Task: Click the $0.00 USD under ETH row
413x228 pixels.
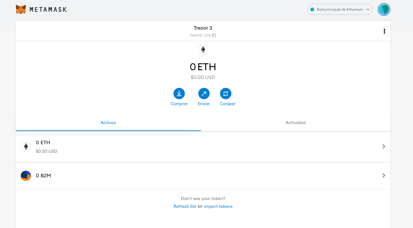Action: [47, 151]
